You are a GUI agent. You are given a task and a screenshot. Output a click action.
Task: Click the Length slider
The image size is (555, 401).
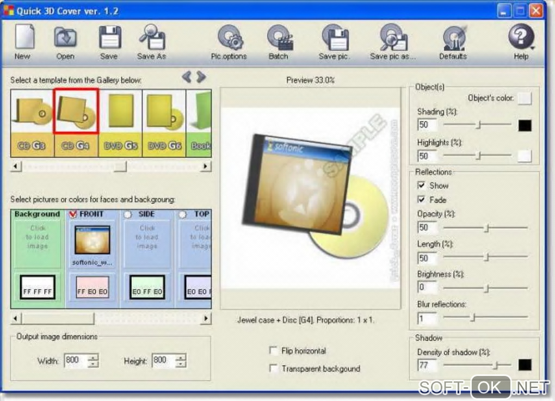[485, 257]
